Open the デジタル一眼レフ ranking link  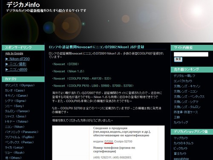184,76
